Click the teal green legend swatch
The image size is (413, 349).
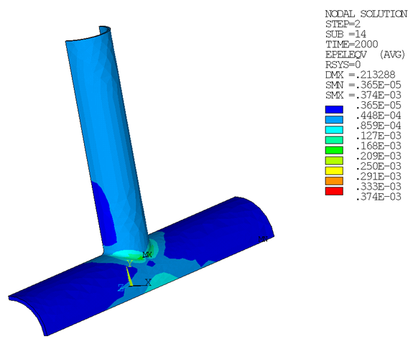[334, 140]
